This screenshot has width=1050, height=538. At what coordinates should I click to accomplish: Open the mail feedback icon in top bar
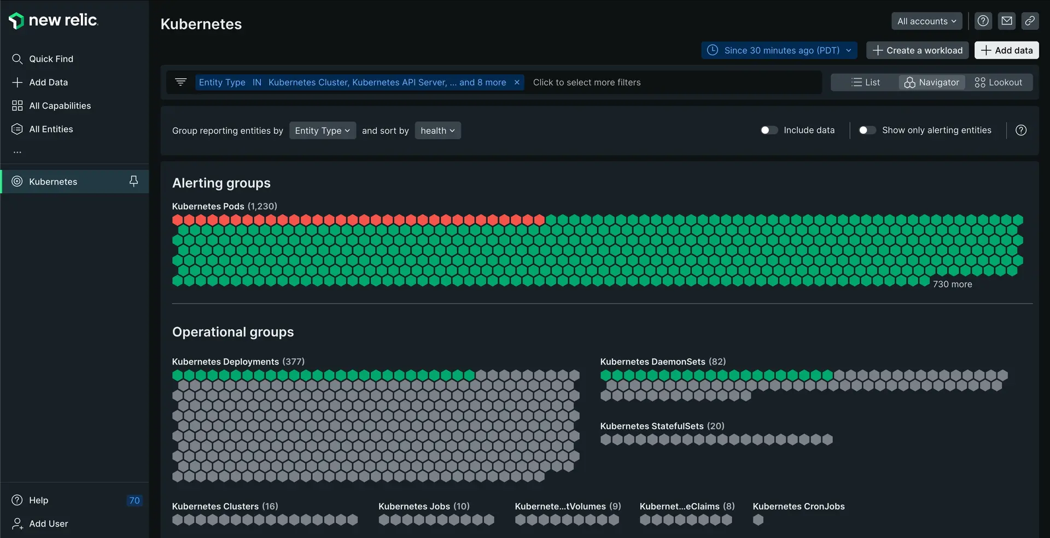tap(1006, 21)
